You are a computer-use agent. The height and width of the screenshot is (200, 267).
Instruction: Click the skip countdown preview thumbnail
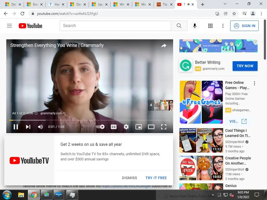click(161, 105)
